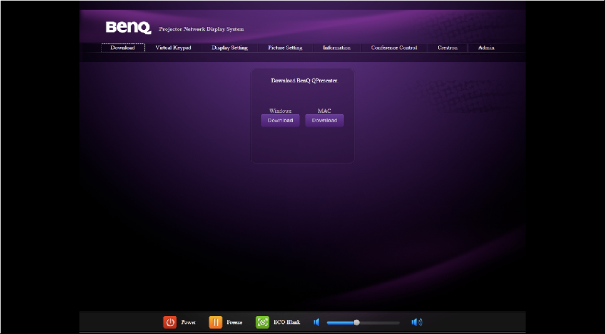This screenshot has width=605, height=334.
Task: Click the volume slider handle
Action: [357, 323]
